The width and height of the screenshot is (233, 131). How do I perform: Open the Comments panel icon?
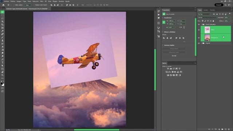point(159,18)
